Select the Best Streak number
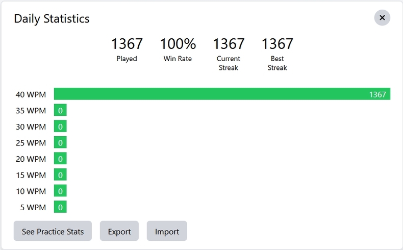Screen dimensions: 403x250 [278, 44]
